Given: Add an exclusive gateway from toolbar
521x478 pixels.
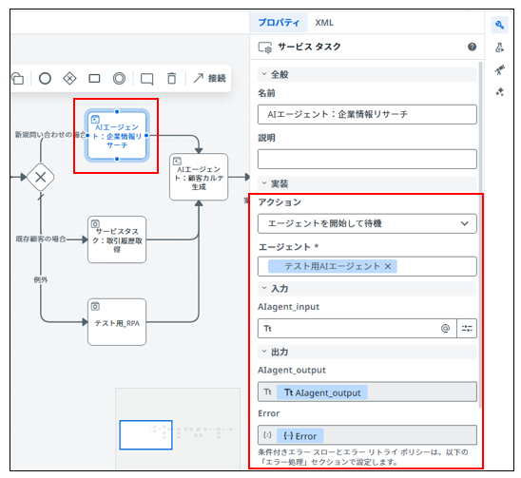Looking at the screenshot, I should [69, 79].
